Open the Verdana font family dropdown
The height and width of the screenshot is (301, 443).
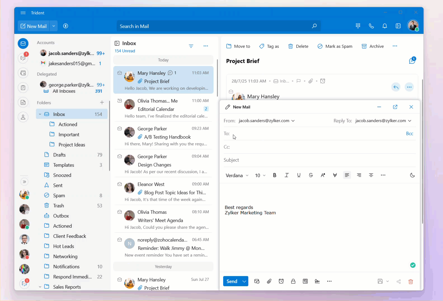[237, 175]
